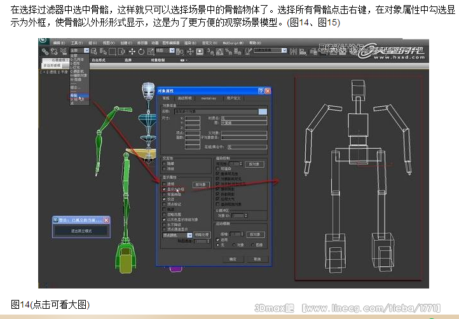The width and height of the screenshot is (459, 319).
Task: Click into the object name input field
Action: (216, 111)
